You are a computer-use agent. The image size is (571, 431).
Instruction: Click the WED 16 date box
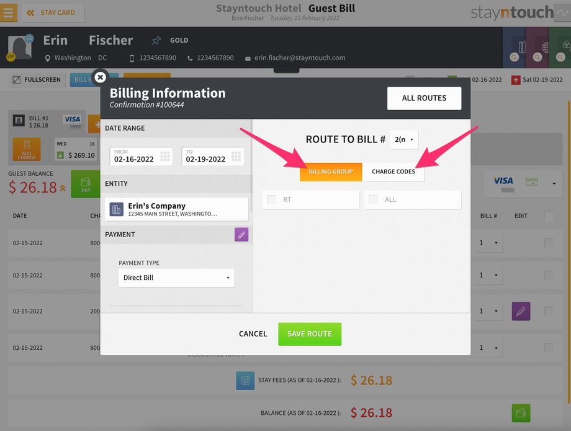[x=76, y=149]
